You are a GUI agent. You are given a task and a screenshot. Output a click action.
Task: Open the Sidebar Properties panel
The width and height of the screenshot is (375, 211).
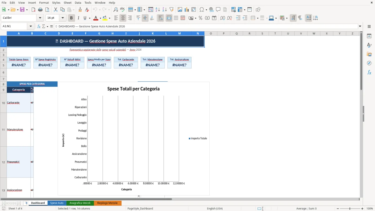[x=369, y=36]
